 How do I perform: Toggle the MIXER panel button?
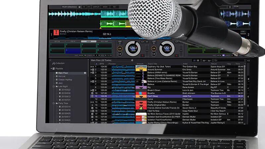105,7
